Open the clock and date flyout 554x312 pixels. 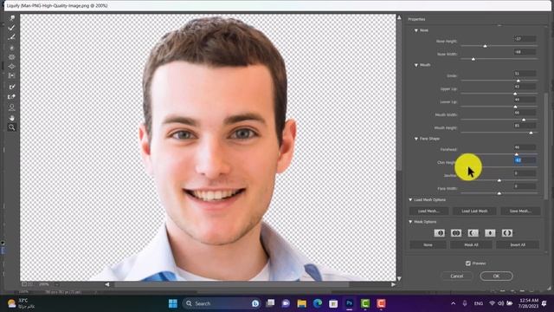pyautogui.click(x=529, y=303)
